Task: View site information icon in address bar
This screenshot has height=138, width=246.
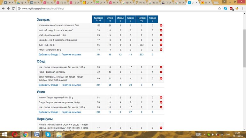Action: coord(19,9)
